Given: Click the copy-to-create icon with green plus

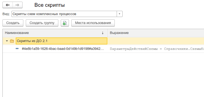Looking at the screenshot, I should click(65, 23).
